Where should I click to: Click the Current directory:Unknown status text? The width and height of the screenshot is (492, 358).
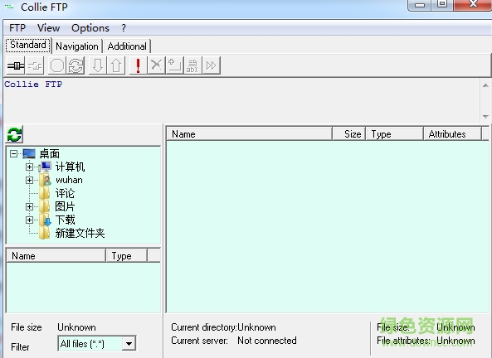click(x=223, y=327)
